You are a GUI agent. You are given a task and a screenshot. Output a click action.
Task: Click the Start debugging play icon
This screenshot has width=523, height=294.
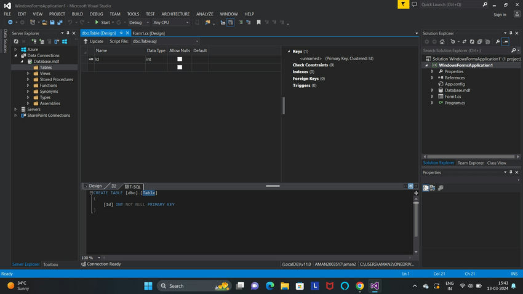[97, 22]
